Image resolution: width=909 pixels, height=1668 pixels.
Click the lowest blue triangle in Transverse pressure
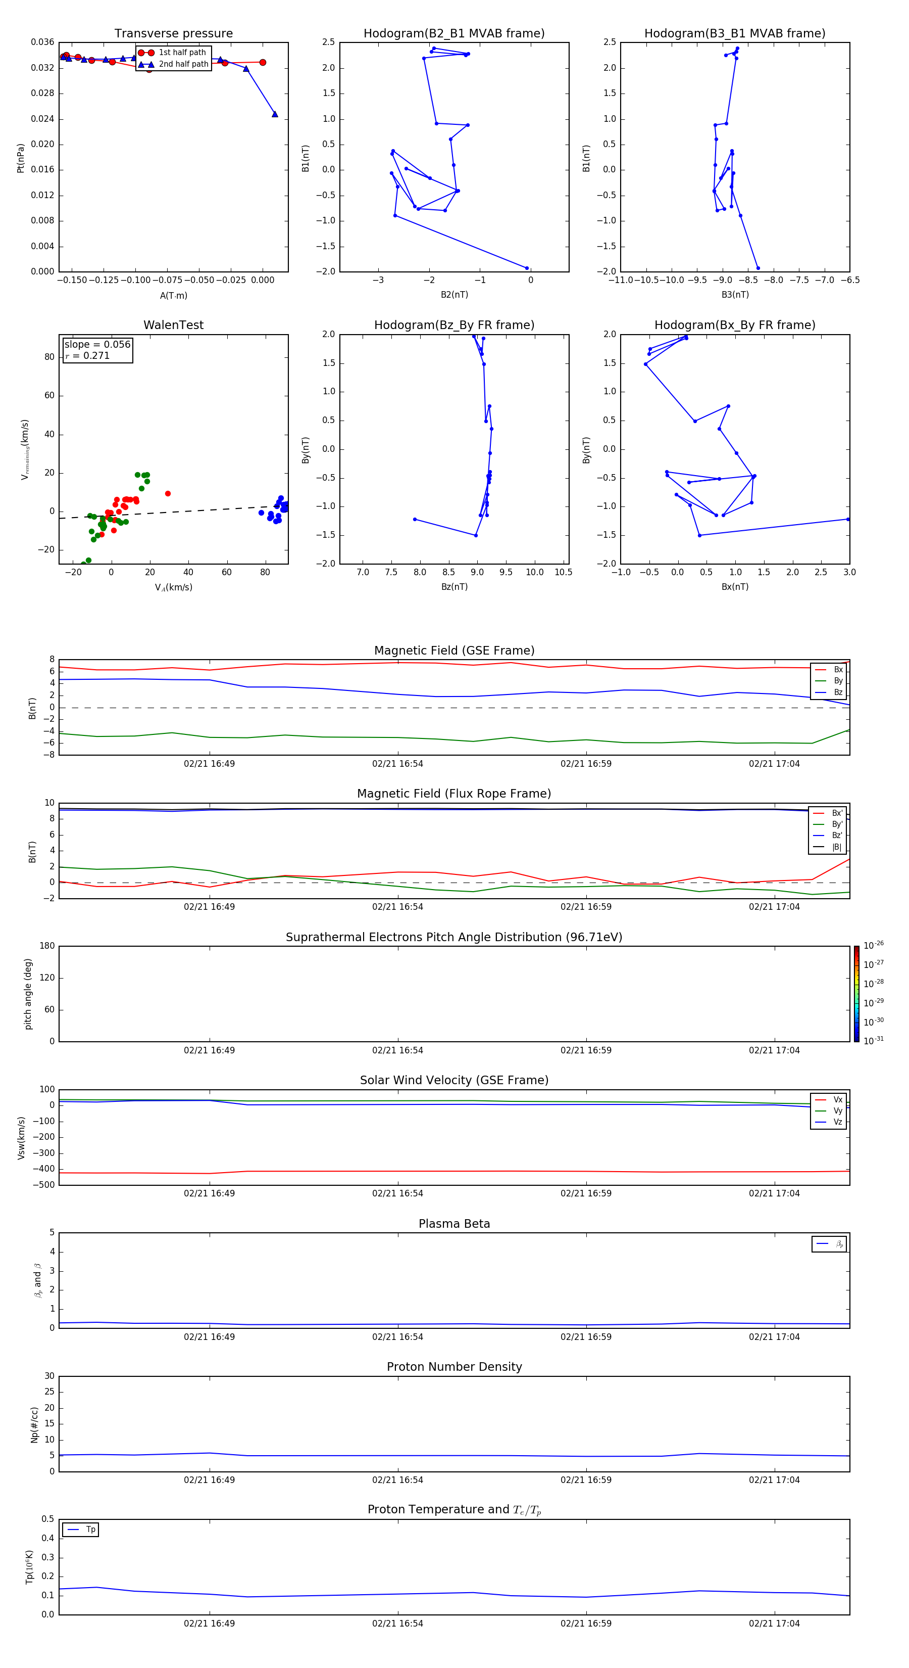pos(275,114)
